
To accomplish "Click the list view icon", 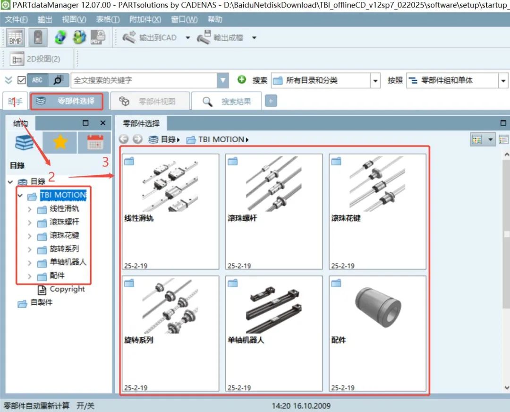I will point(503,140).
